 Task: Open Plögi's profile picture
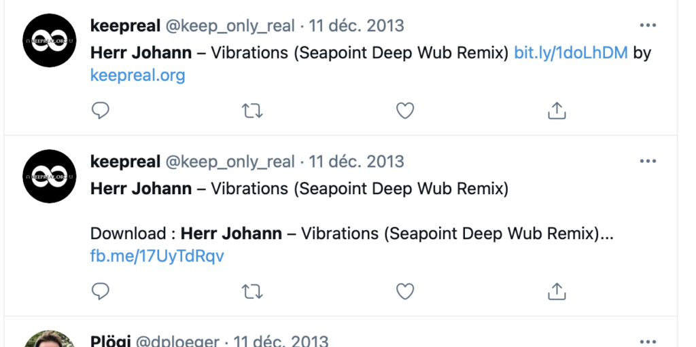(x=49, y=340)
